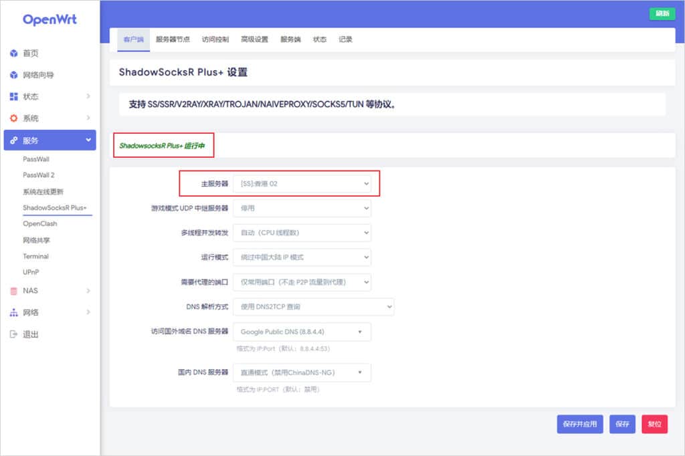Click the save and apply button
This screenshot has width=685, height=456.
(580, 424)
